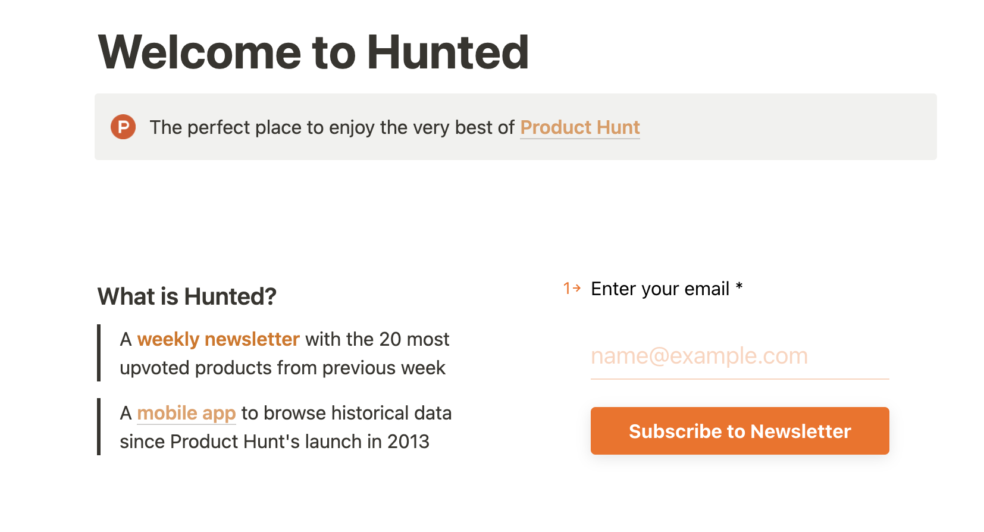The image size is (984, 532).
Task: Click the text with the 20 most
Action: point(377,339)
